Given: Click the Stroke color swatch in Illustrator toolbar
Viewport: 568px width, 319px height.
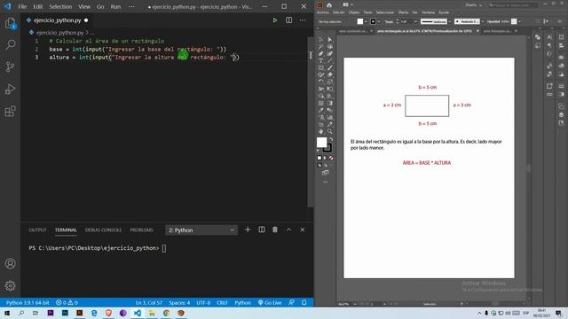Looking at the screenshot, I should click(327, 148).
